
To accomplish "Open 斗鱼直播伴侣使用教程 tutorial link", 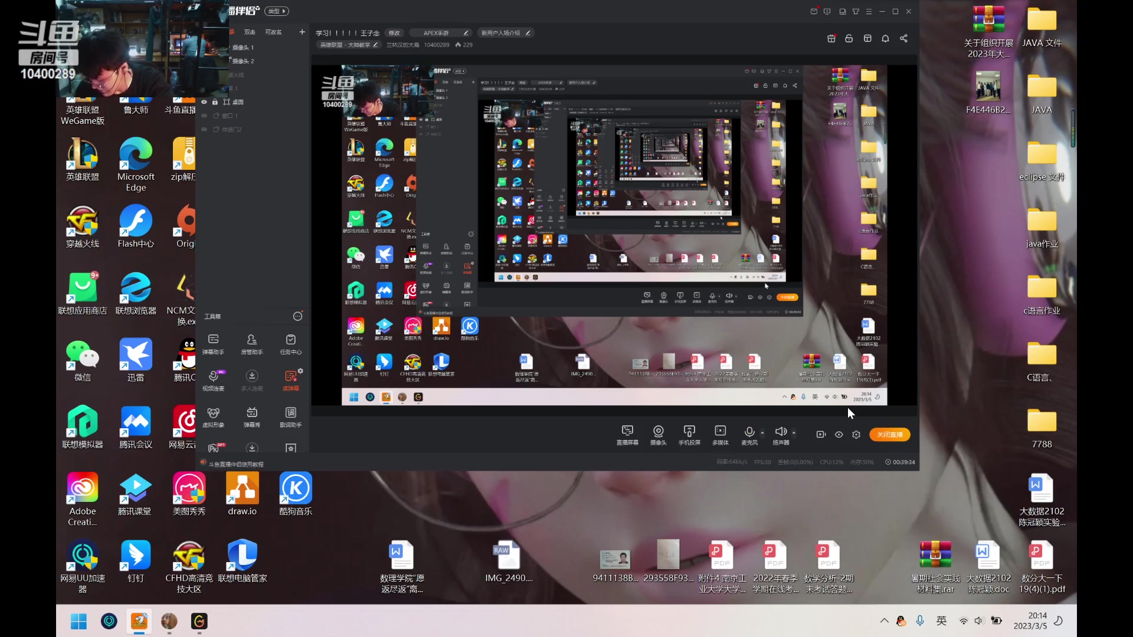I will tap(236, 464).
